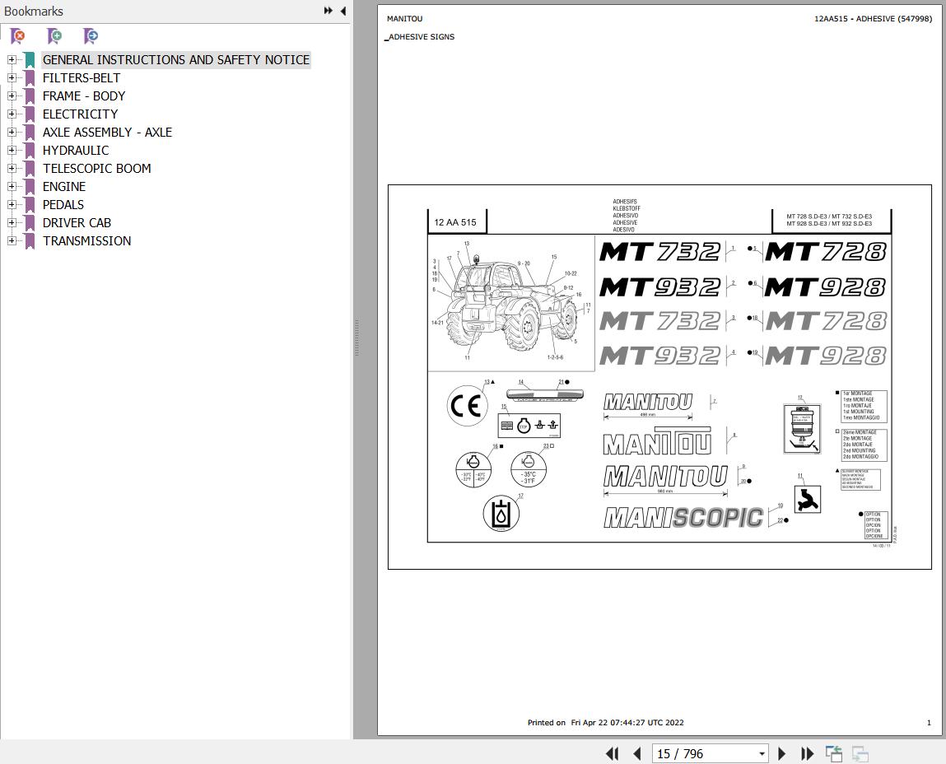Click the bookmark icon beside ENGINE
Screen dimensions: 946x764
click(x=30, y=187)
